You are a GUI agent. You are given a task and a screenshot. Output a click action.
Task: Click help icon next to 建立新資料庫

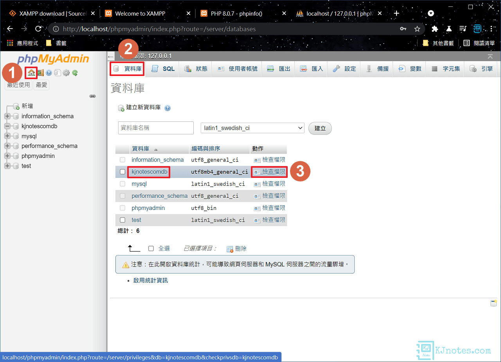pyautogui.click(x=168, y=108)
